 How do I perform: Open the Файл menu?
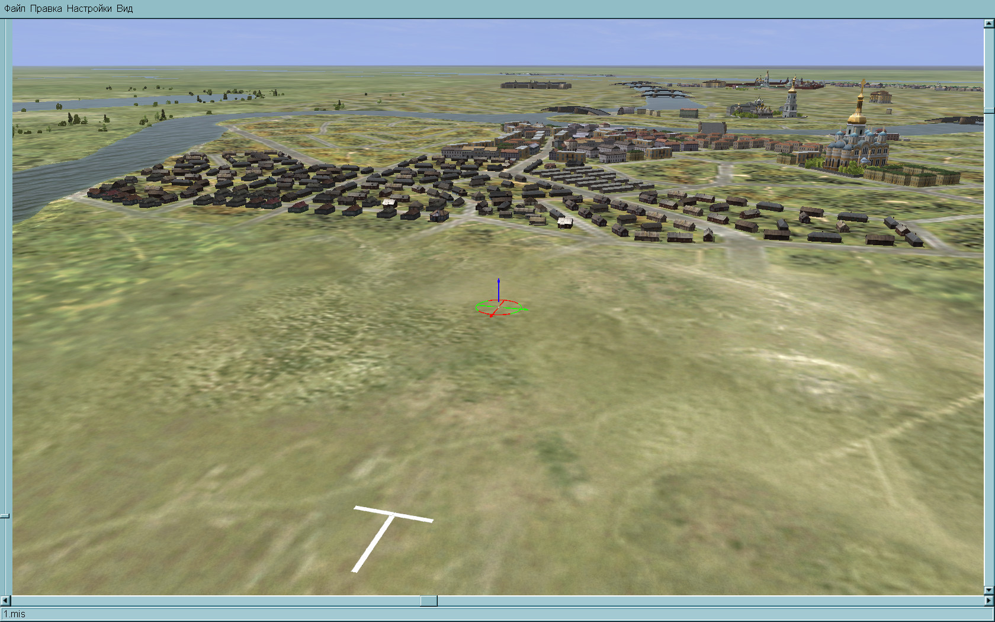[x=15, y=8]
